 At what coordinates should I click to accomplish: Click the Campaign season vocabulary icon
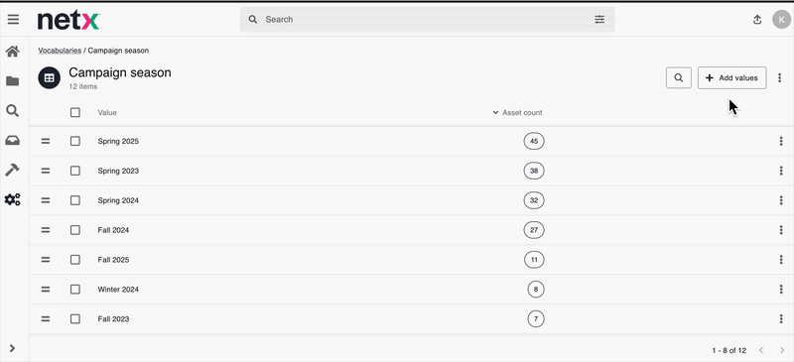click(49, 78)
